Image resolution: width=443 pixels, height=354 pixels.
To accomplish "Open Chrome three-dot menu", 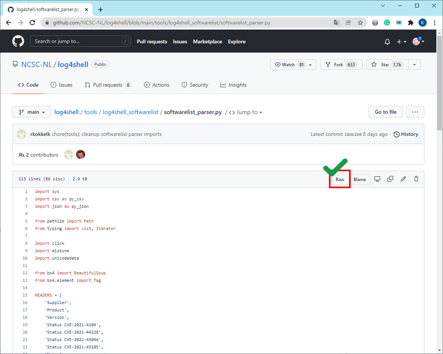I will tap(434, 23).
